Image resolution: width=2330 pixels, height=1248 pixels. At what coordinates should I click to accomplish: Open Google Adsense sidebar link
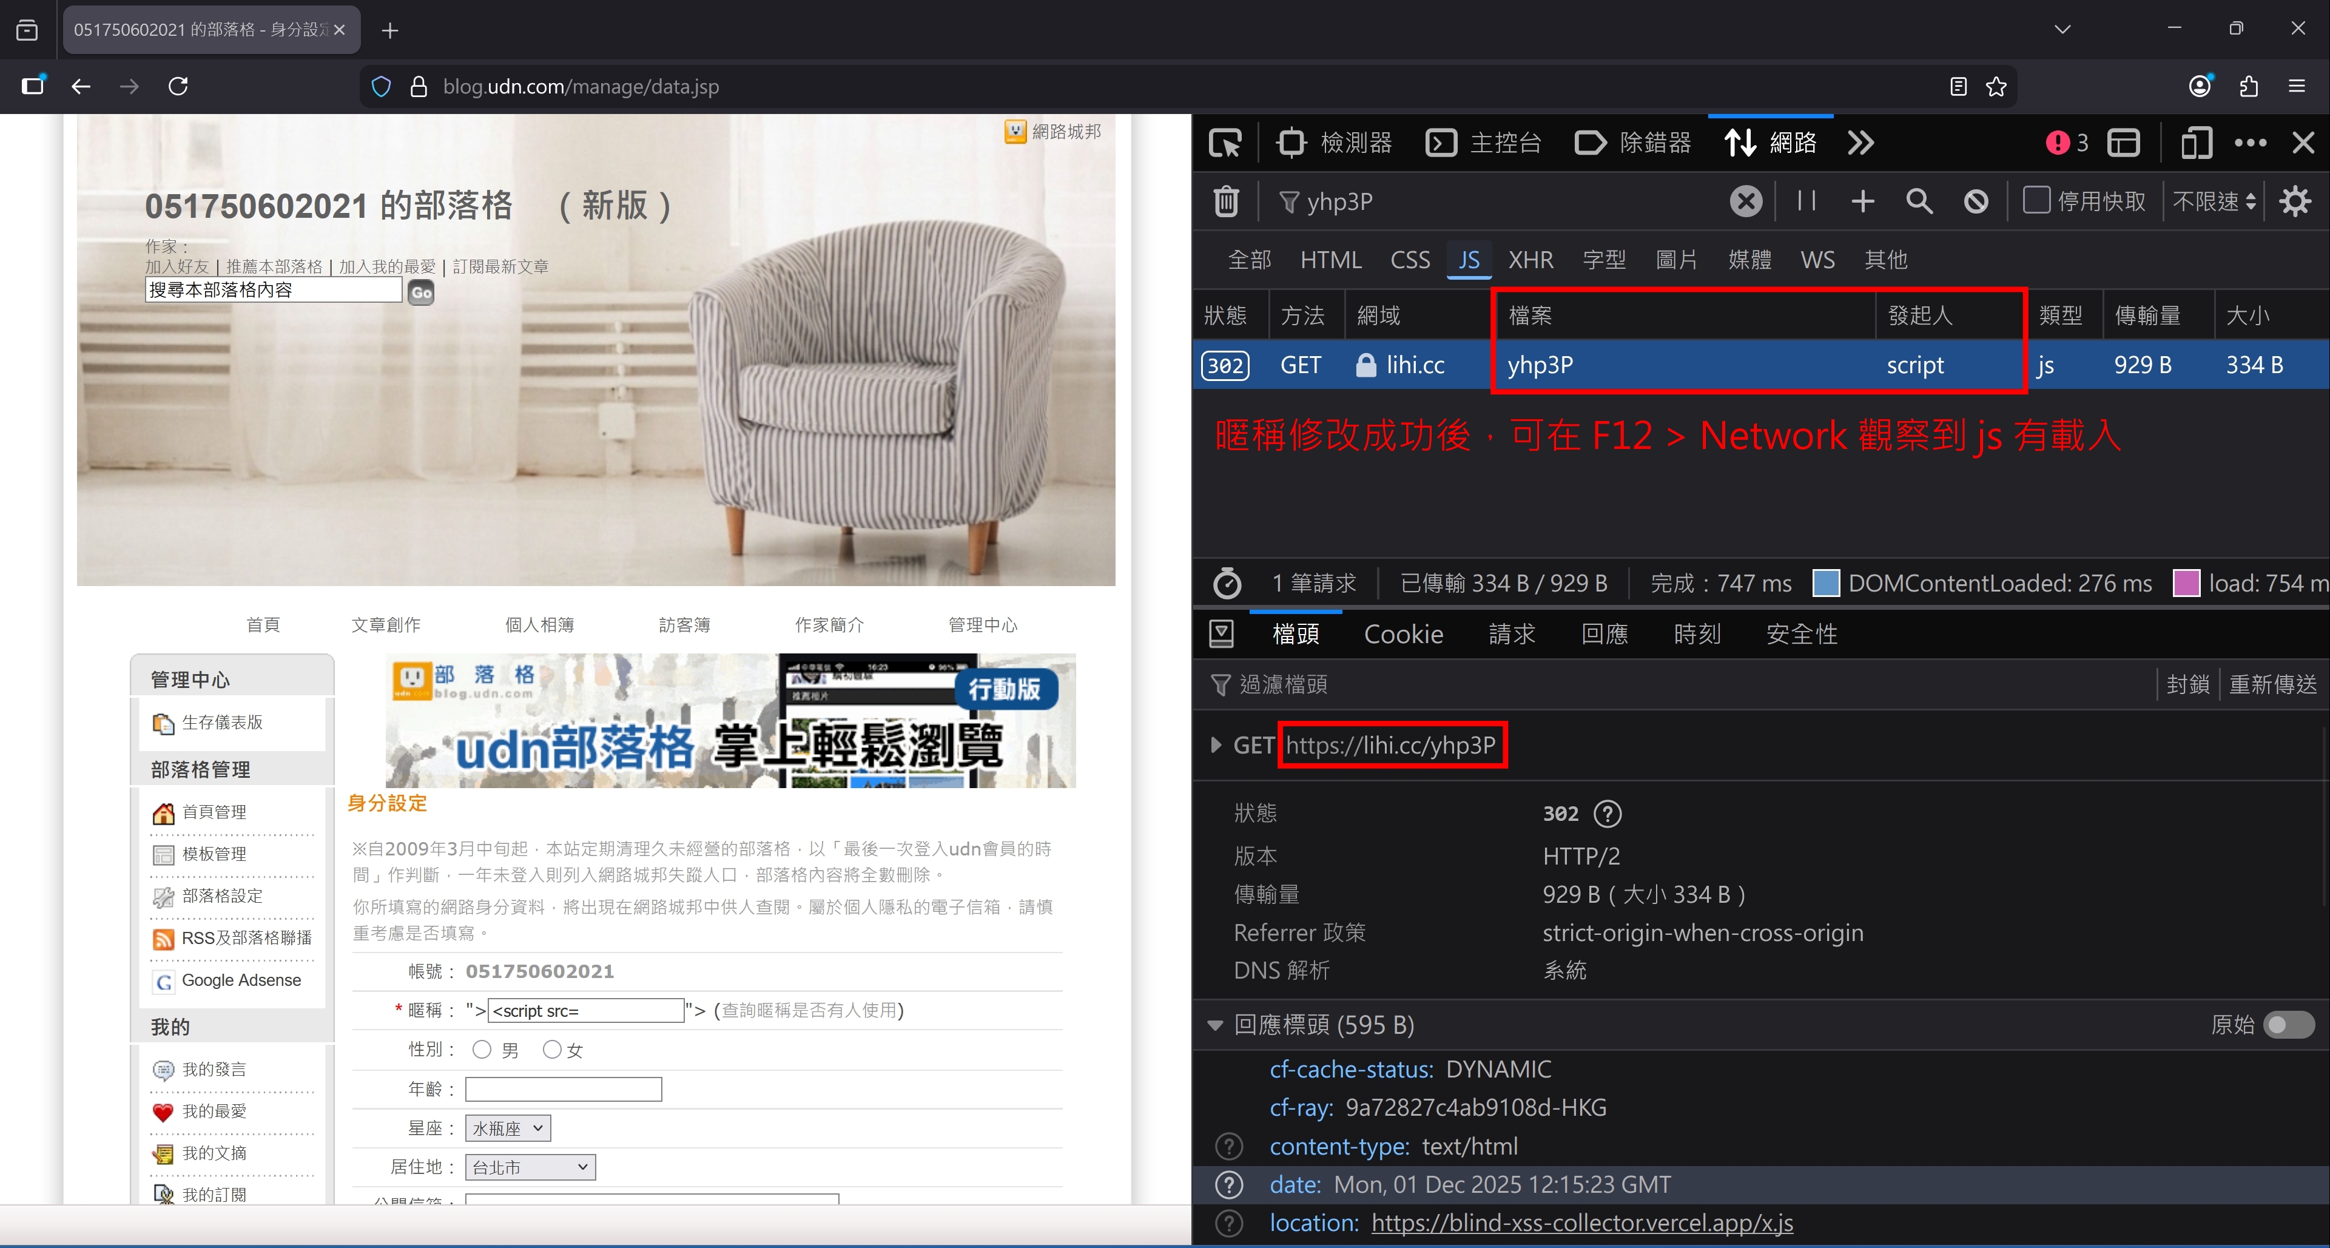(241, 980)
